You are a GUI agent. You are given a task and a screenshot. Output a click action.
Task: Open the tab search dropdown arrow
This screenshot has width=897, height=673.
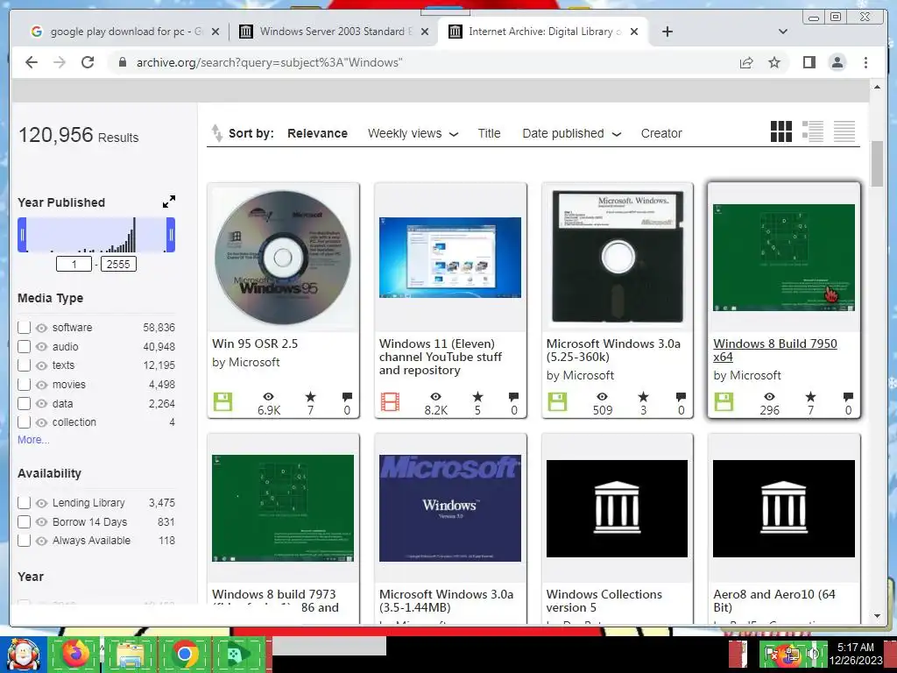782,32
